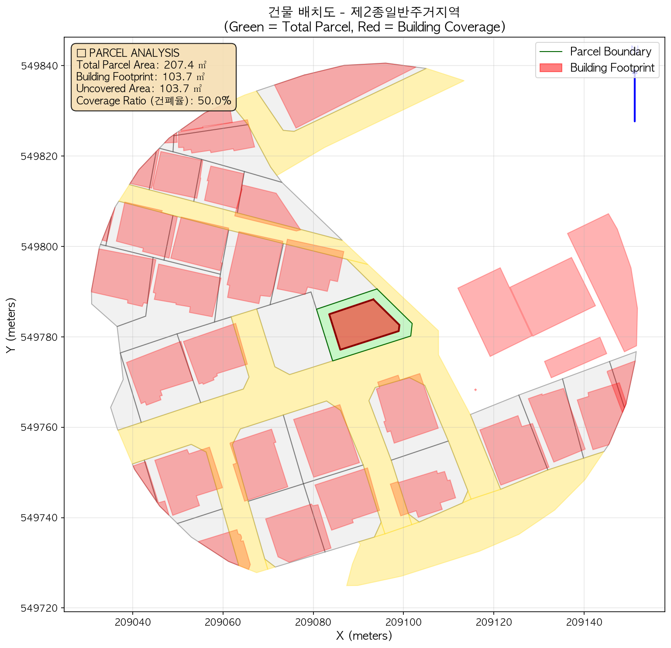Click the Coverage Ratio 50.0% line
Screen dimensions: 671x648
pos(153,101)
